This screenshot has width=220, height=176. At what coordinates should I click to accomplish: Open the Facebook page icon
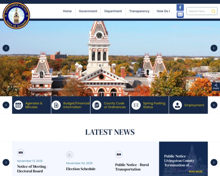[180, 7]
